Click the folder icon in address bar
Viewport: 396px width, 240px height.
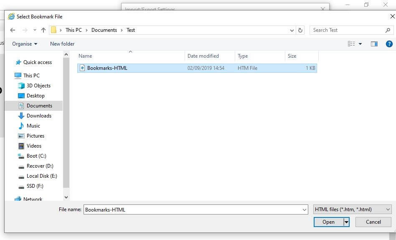tap(53, 30)
